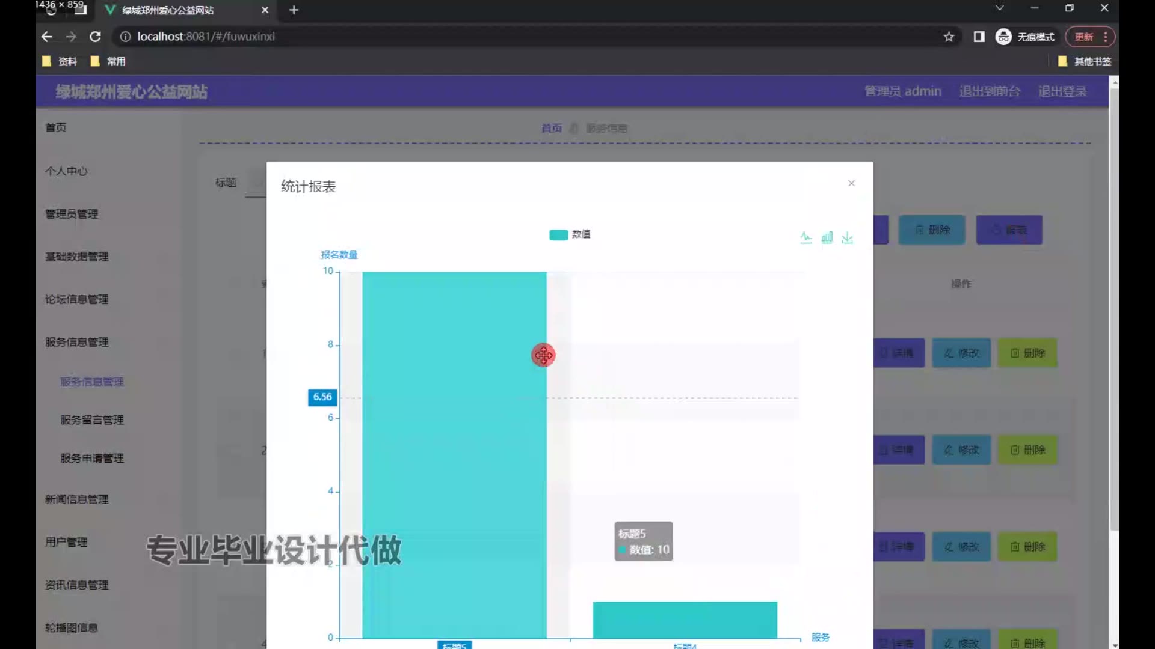The height and width of the screenshot is (649, 1155).
Task: Go back to previous page
Action: tap(46, 37)
